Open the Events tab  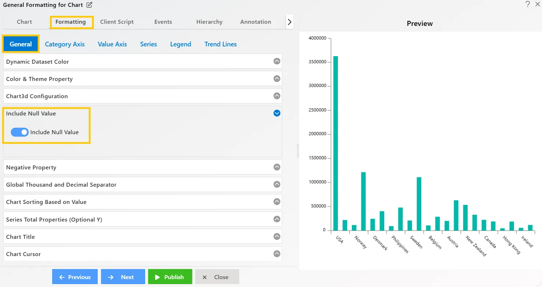pyautogui.click(x=163, y=22)
